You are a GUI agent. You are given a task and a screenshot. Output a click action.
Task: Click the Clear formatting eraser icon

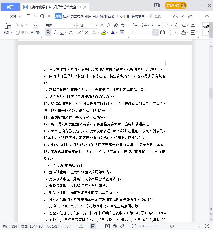pyautogui.click(x=116, y=25)
